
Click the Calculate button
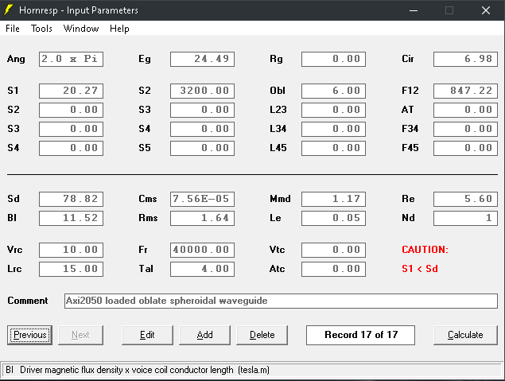coord(465,335)
